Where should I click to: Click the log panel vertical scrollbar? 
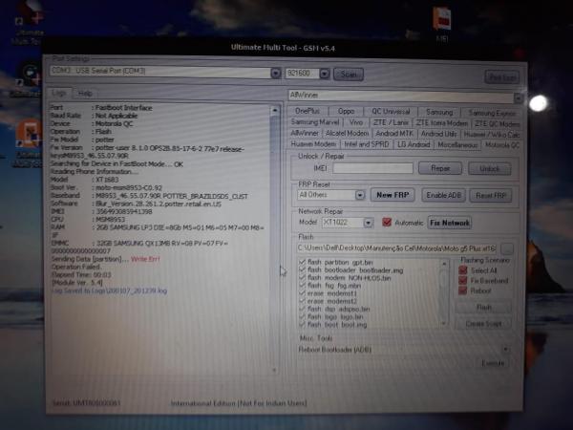[275, 239]
